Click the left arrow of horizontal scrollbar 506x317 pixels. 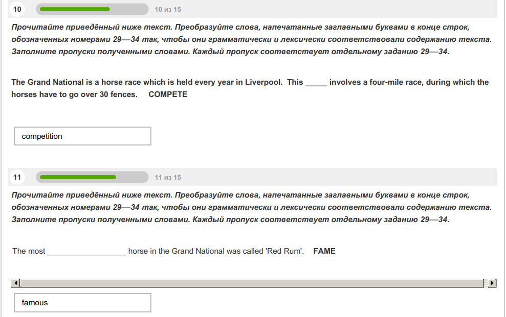[15, 283]
